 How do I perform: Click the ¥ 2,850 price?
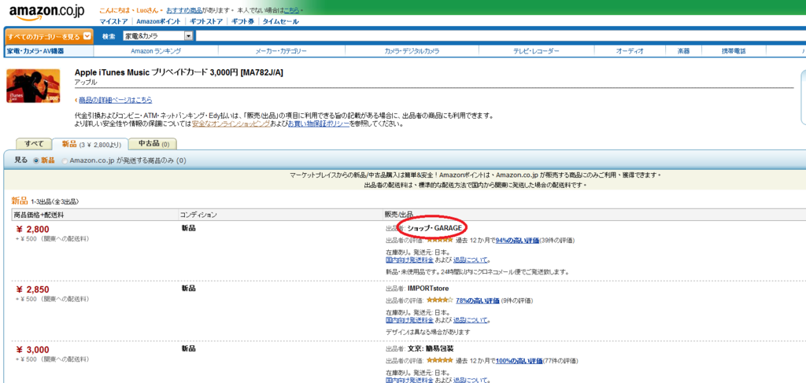(33, 289)
